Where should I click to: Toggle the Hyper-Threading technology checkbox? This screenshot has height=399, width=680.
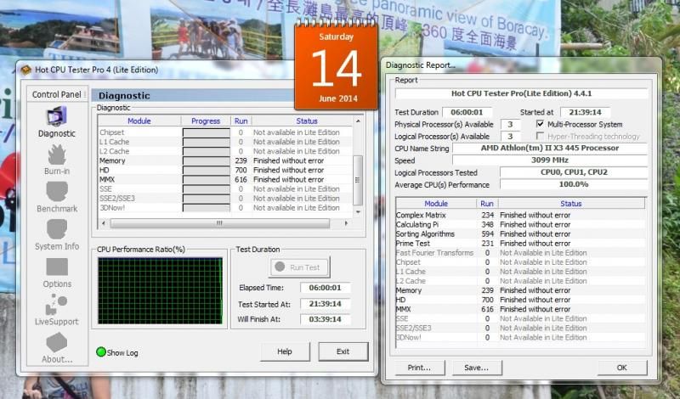(541, 136)
